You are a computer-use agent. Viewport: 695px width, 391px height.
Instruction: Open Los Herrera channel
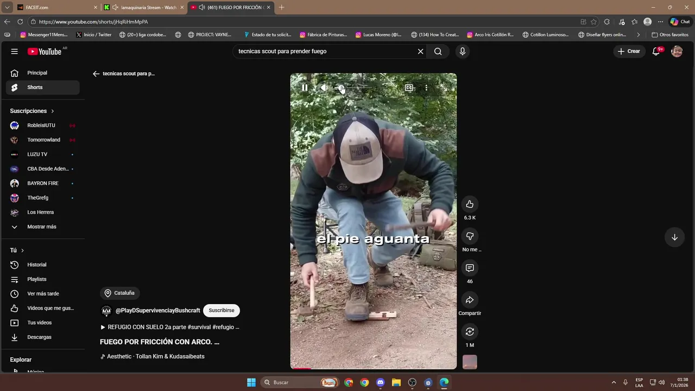pos(43,212)
